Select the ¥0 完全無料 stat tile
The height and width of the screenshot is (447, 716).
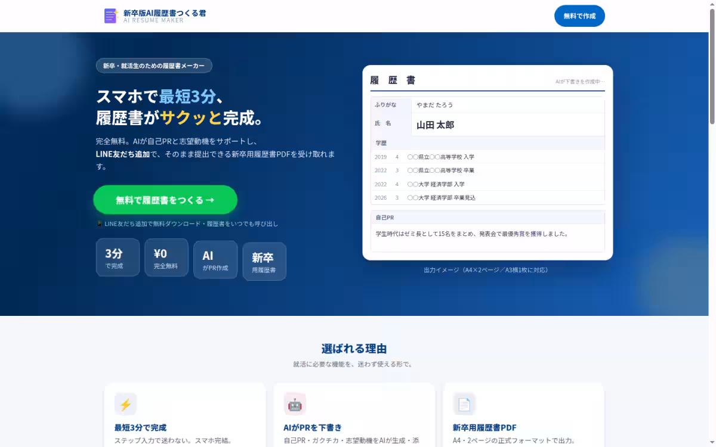pyautogui.click(x=166, y=257)
